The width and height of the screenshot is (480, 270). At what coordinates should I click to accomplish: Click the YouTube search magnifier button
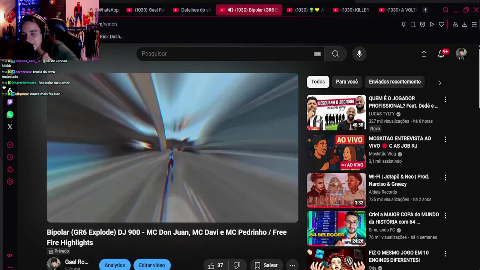[x=336, y=54]
